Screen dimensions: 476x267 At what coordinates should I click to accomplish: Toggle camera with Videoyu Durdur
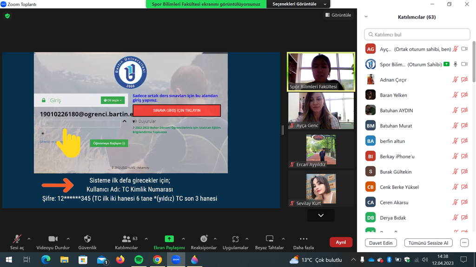coord(53,239)
